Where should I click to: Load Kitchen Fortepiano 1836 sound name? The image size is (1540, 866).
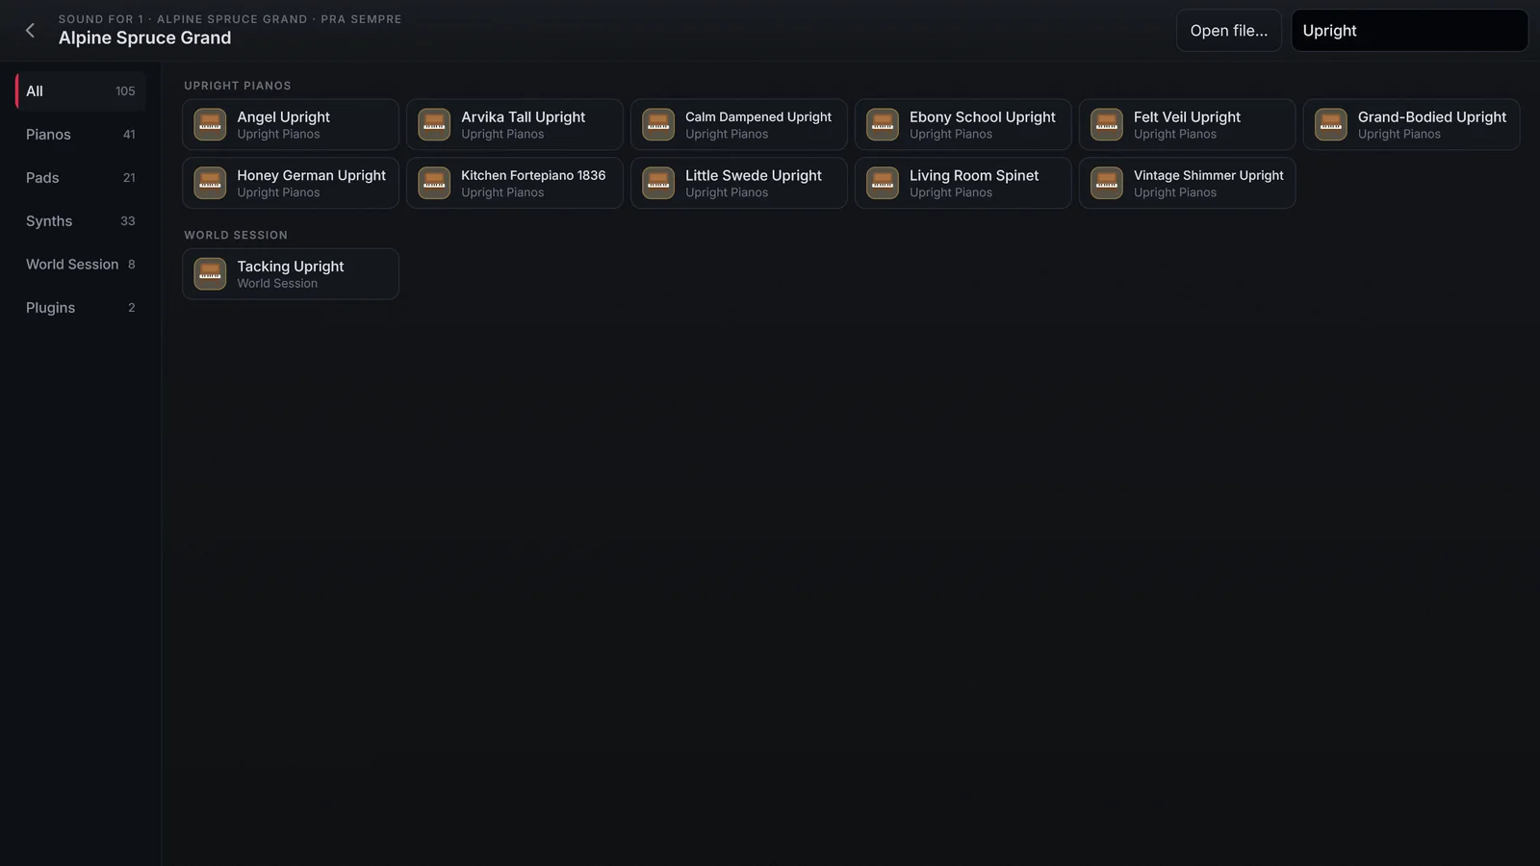[533, 175]
